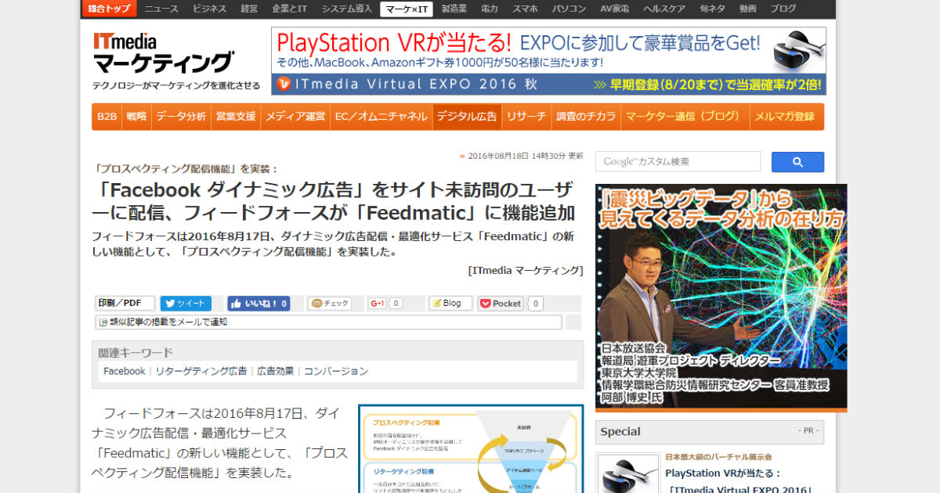
Task: Click the PlayStation VR EXPO banner ad
Action: click(x=548, y=61)
